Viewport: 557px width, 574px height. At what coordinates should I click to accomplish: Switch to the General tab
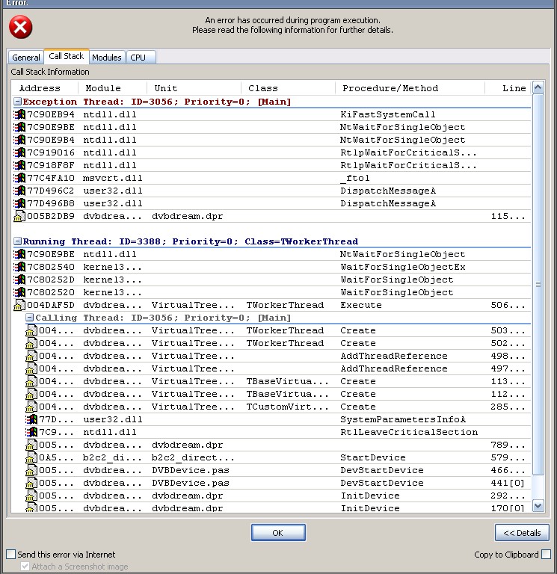point(26,58)
